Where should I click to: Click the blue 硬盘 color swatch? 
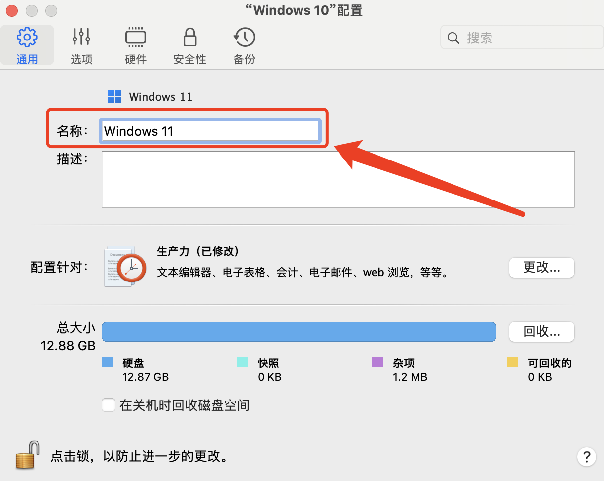[107, 362]
